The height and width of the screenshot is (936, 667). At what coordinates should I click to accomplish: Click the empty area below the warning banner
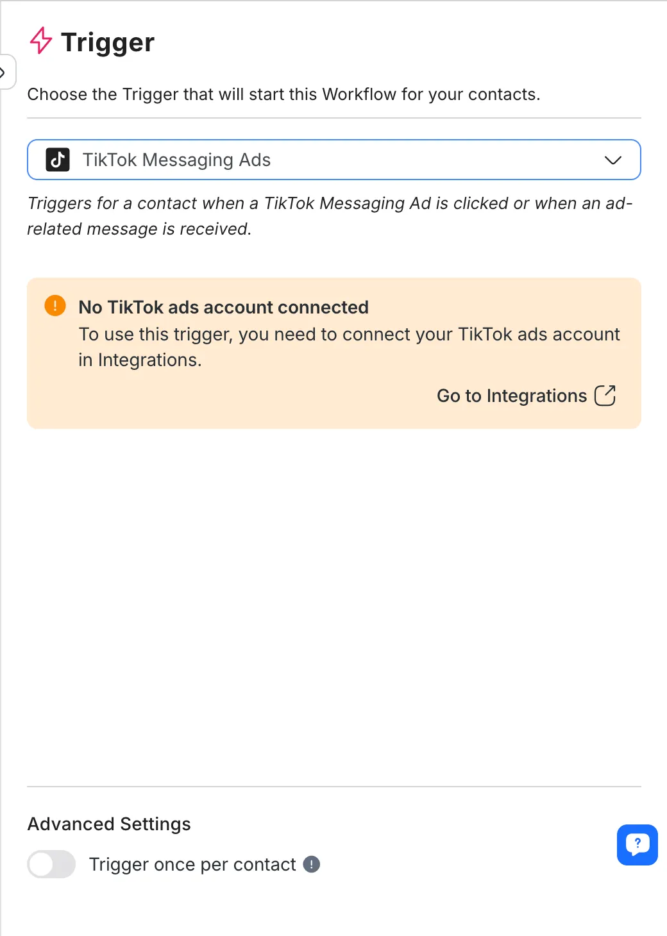click(333, 603)
